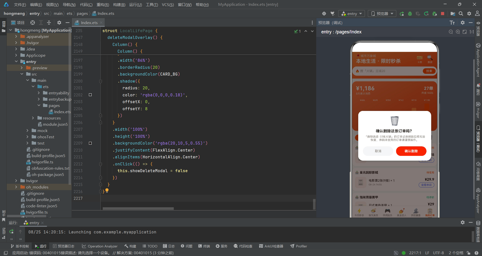Click the rerun icon in Run panel
Image resolution: width=482 pixels, height=256 pixels.
(x=12, y=232)
